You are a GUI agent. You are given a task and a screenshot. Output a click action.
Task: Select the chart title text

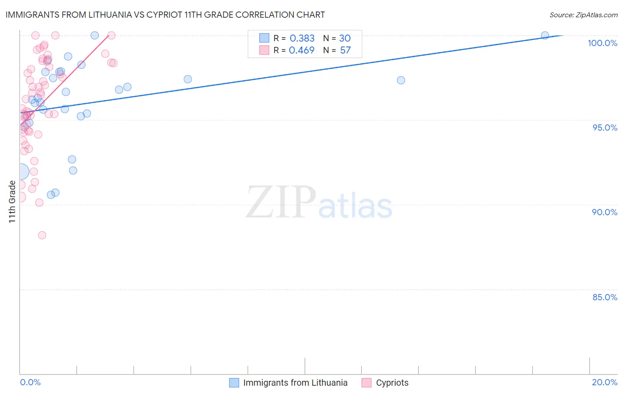click(165, 15)
